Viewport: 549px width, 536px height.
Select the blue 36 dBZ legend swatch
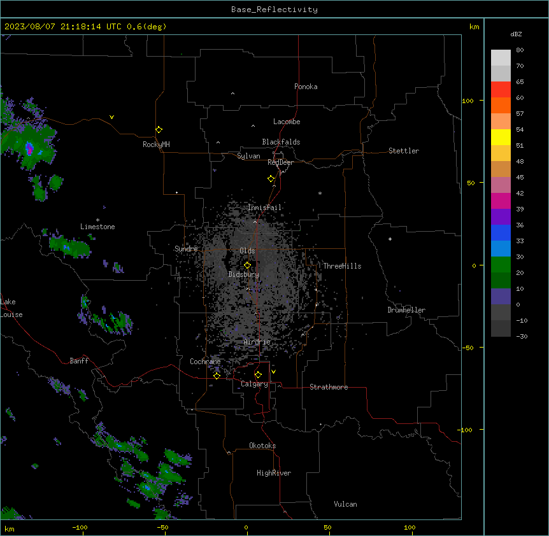501,232
